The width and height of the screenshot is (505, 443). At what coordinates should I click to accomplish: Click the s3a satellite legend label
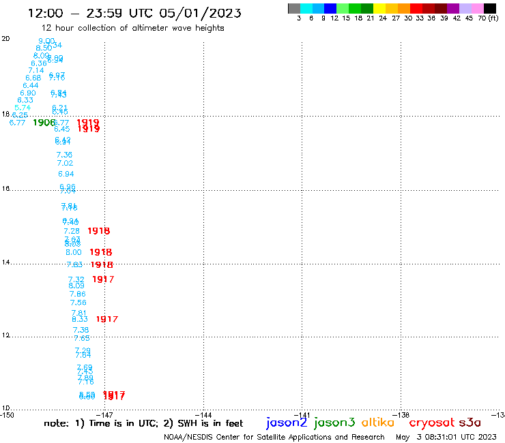click(470, 423)
